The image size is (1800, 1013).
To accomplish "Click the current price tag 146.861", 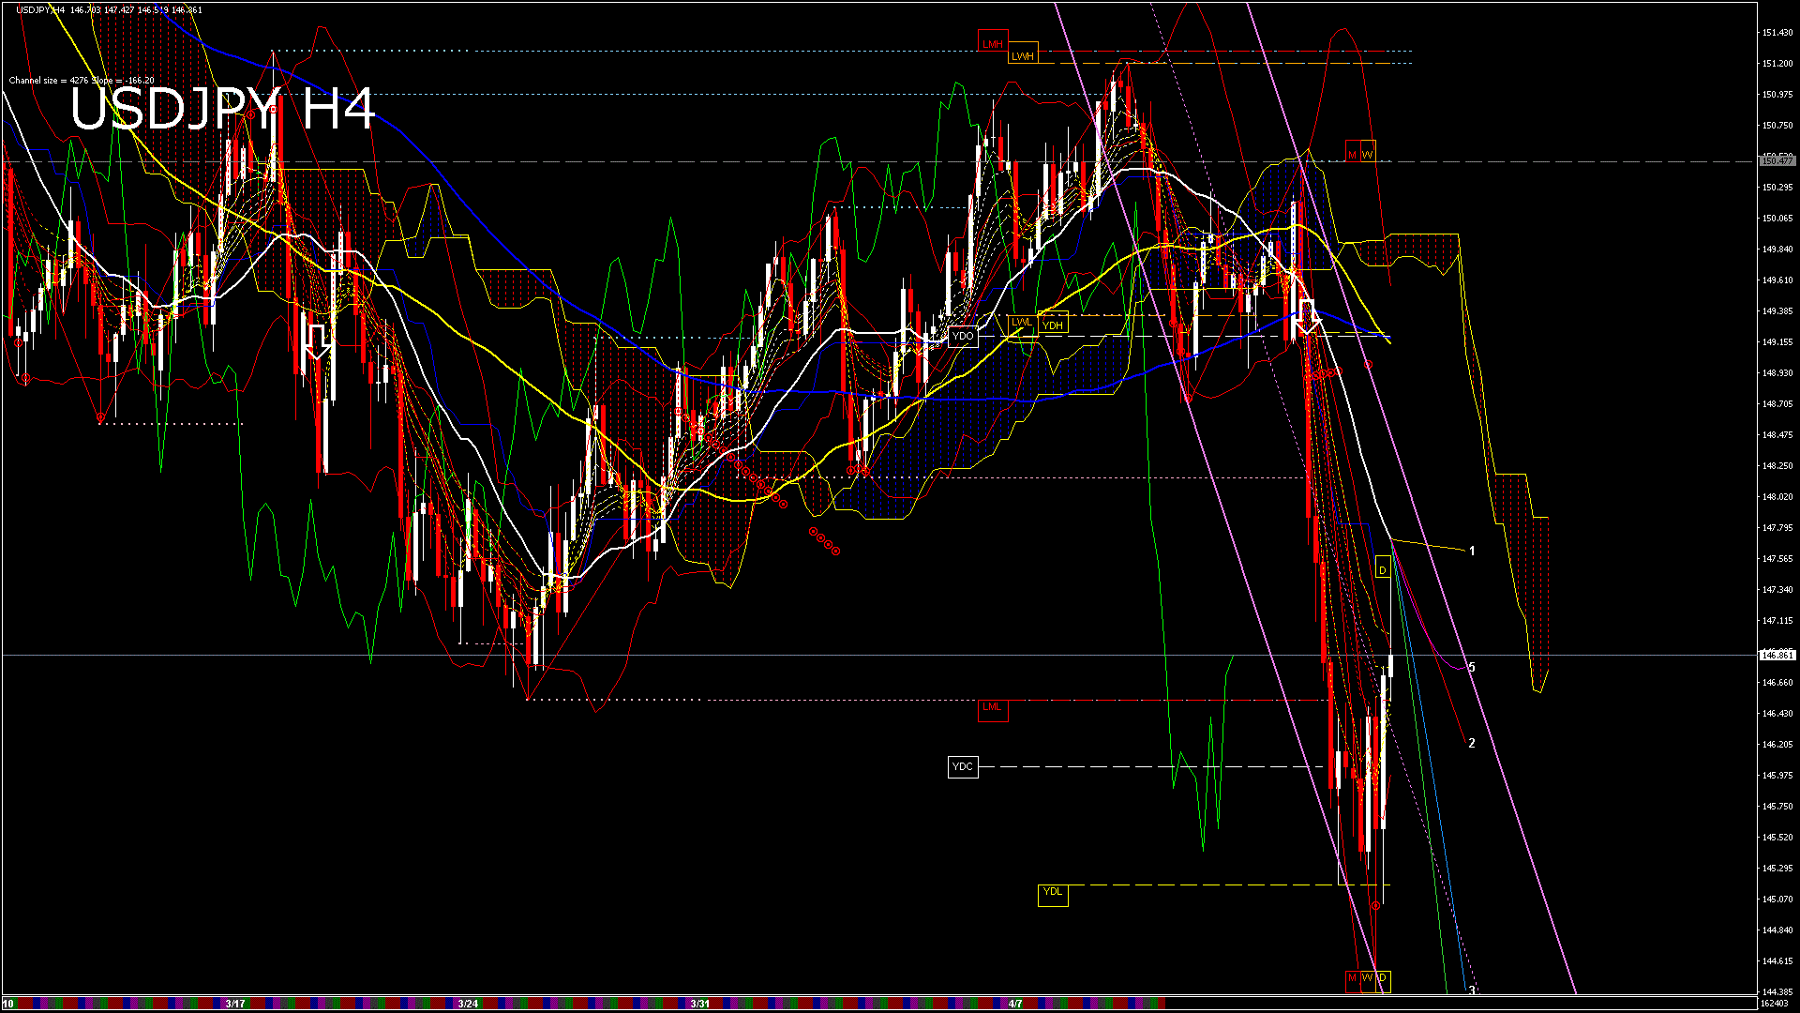I will point(1777,655).
